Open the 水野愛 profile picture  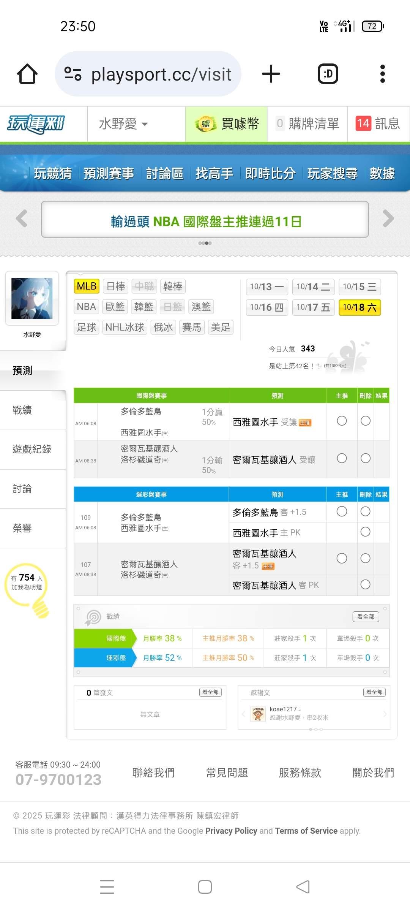32,298
